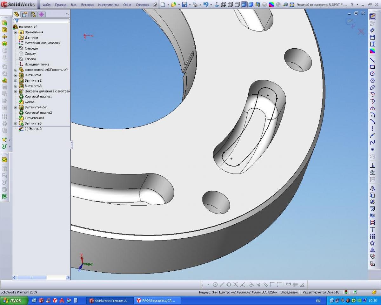
Task: Open the PropertyManager tab
Action: point(25,14)
